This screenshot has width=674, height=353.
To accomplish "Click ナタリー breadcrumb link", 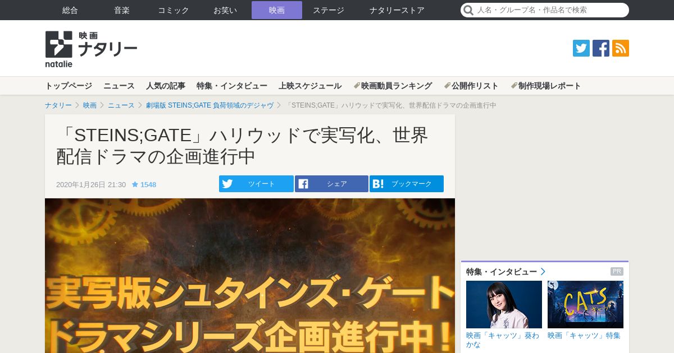I will tap(58, 105).
